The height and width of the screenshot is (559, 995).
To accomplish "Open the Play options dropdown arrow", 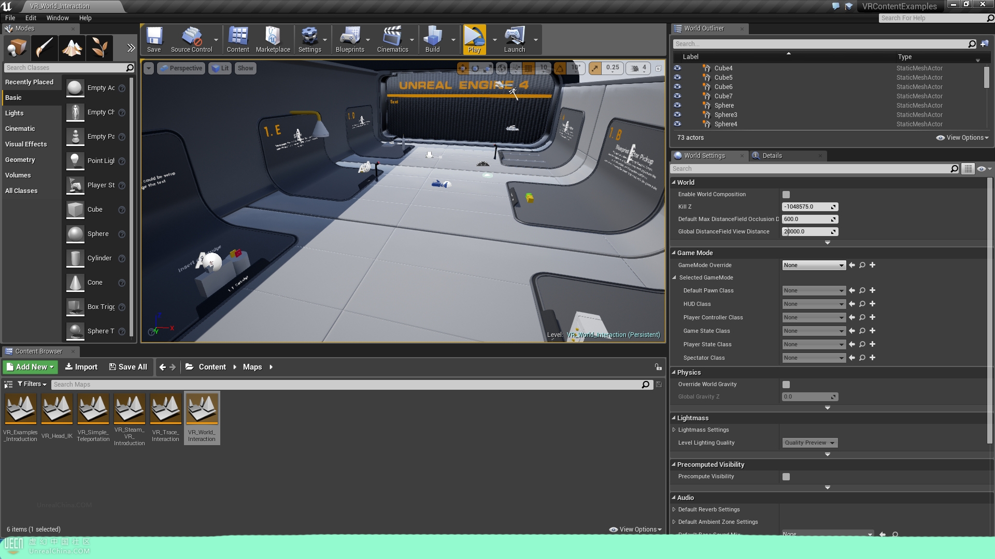I will pos(494,40).
